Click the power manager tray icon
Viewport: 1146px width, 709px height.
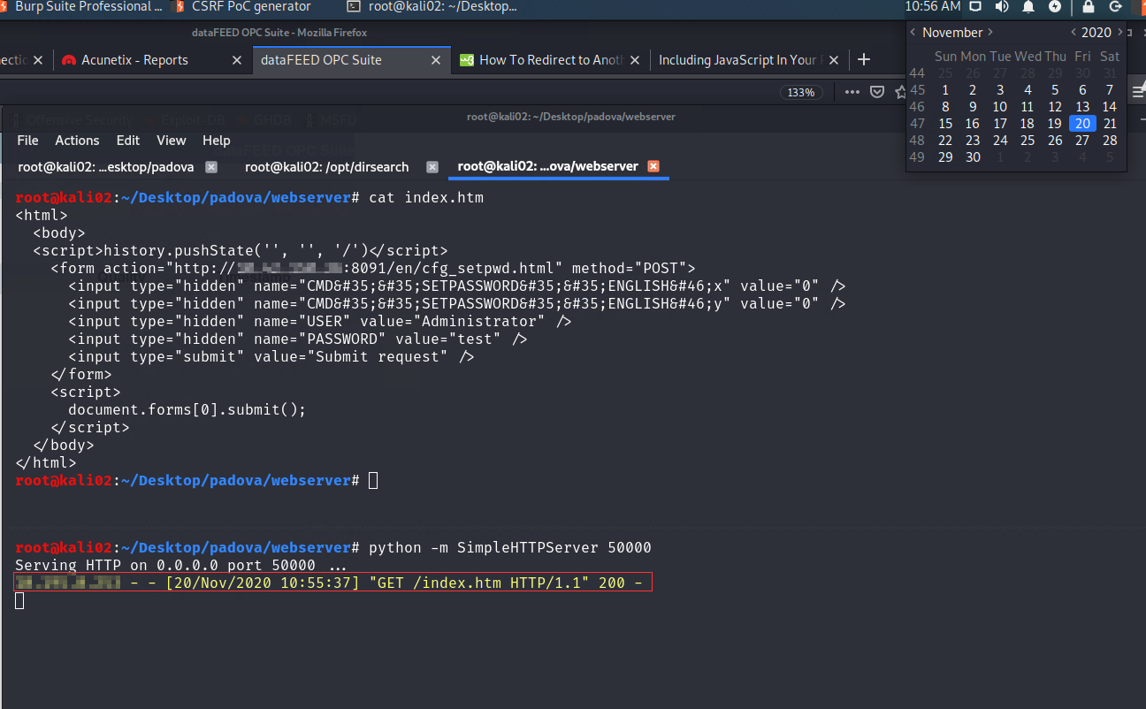[x=1054, y=6]
